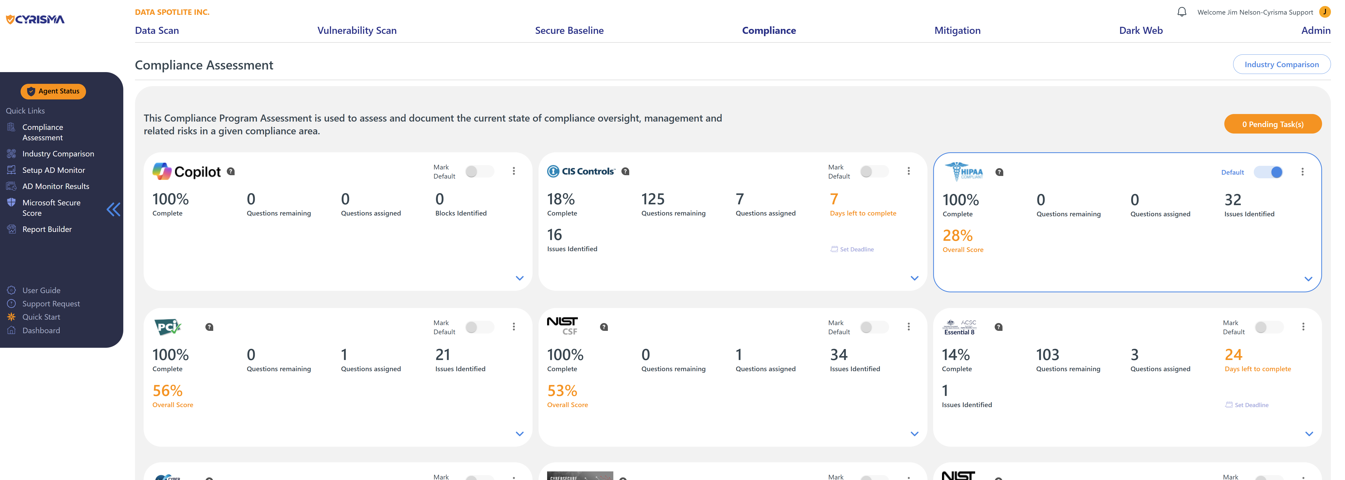
Task: Click the HIPAA Compliant logo
Action: pos(964,172)
